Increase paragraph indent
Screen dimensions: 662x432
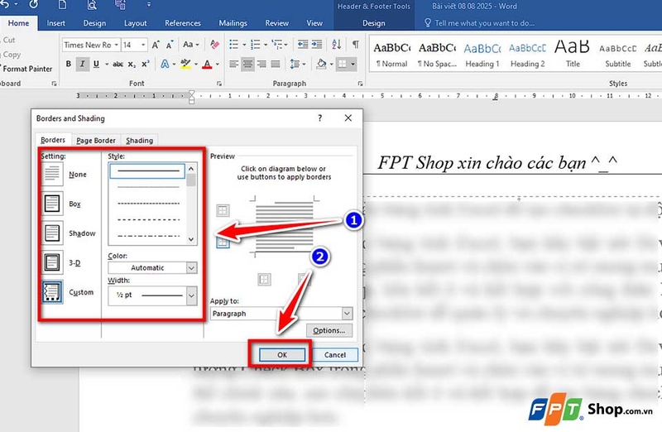317,45
